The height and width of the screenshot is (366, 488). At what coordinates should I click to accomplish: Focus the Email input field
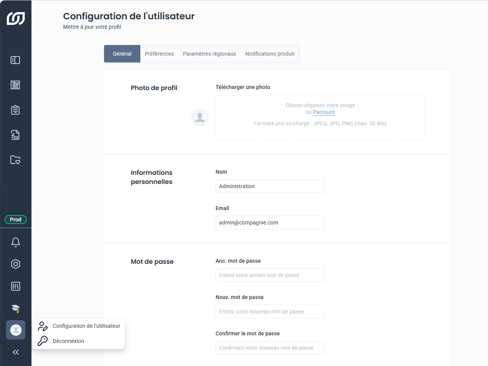coord(270,223)
